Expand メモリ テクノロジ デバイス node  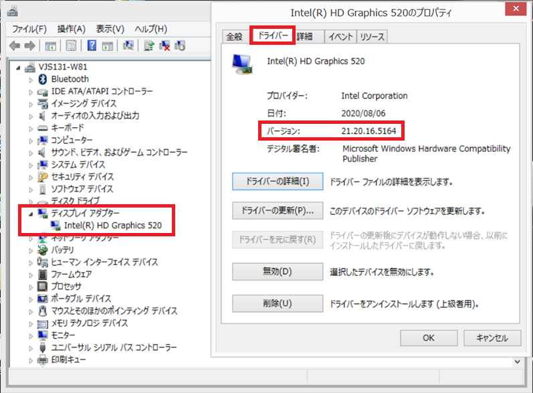click(31, 323)
